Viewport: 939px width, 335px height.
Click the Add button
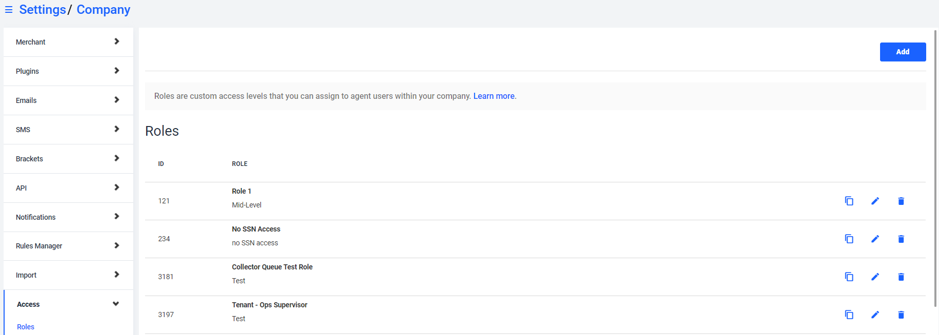pyautogui.click(x=903, y=52)
